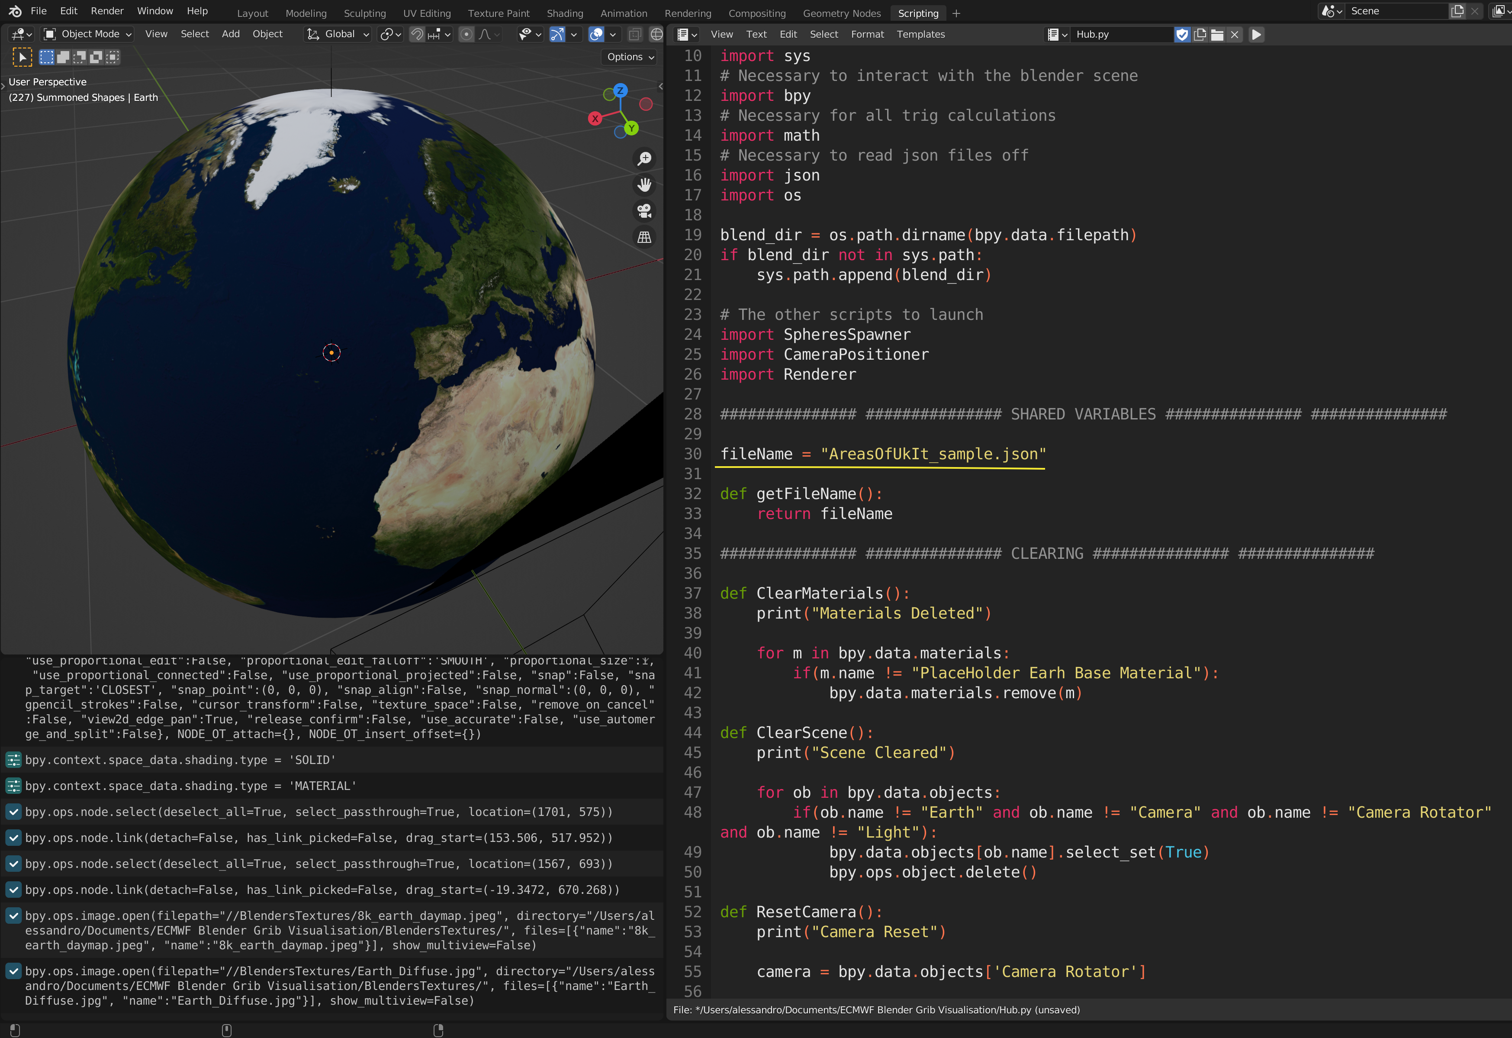Open the overlays options dropdown arrow

pos(612,34)
